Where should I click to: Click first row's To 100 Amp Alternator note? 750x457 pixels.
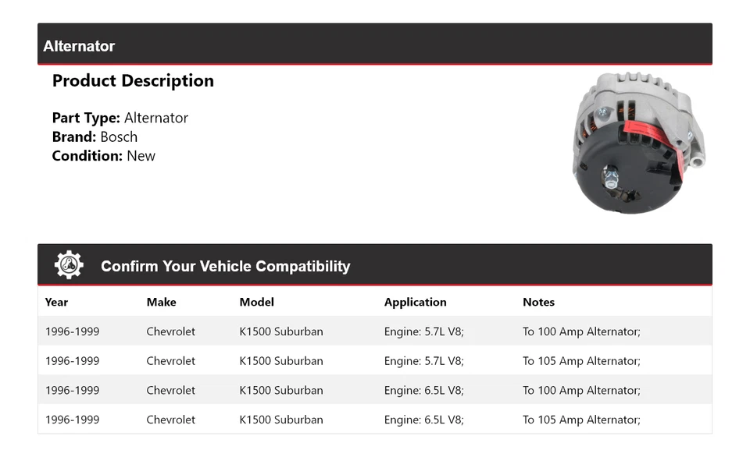[581, 331]
